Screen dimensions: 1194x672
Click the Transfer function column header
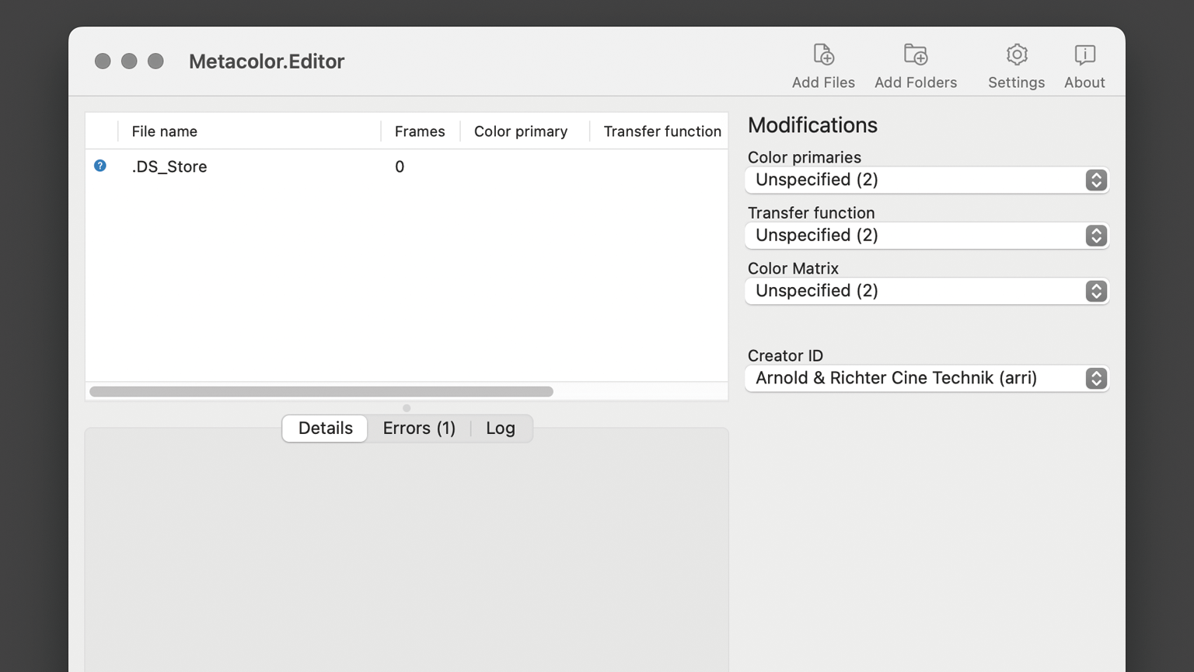[x=662, y=131]
